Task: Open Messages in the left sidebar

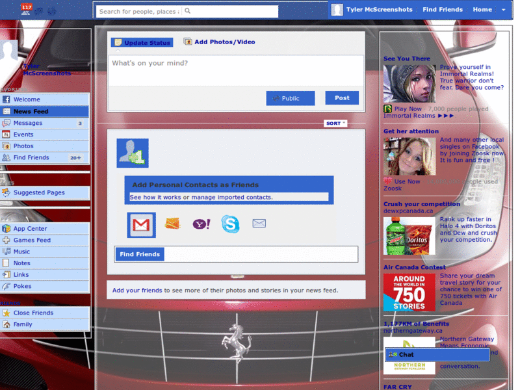Action: (44, 123)
